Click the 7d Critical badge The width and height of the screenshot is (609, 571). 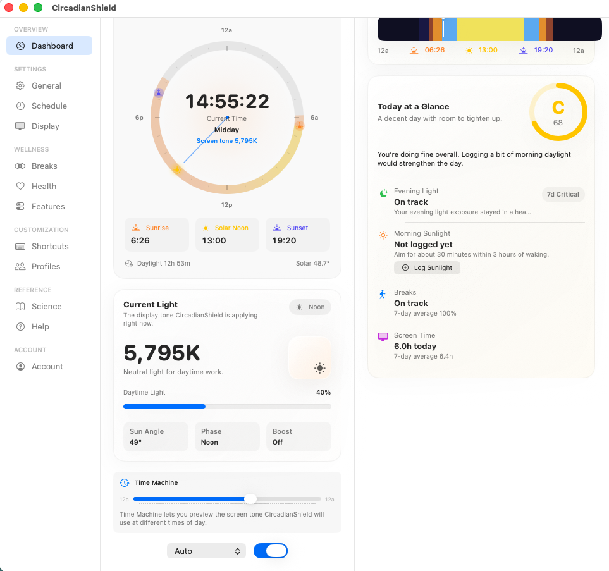pos(563,194)
